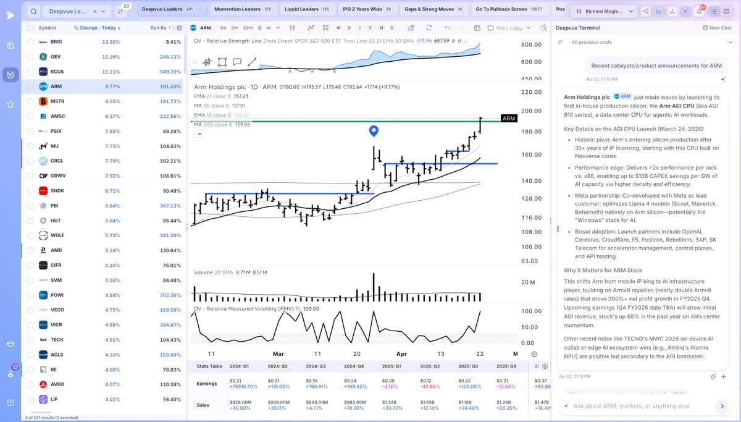Select the trend line drawing tool

click(x=252, y=62)
